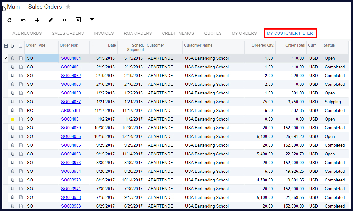Open order link SO004064
This screenshot has height=211, width=353.
point(71,58)
